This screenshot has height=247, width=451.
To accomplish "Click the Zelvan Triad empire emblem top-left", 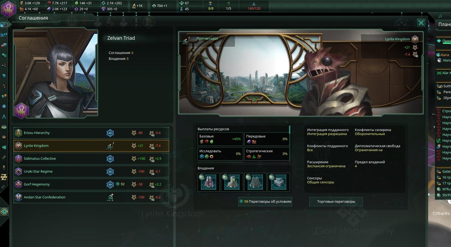I will point(9,8).
